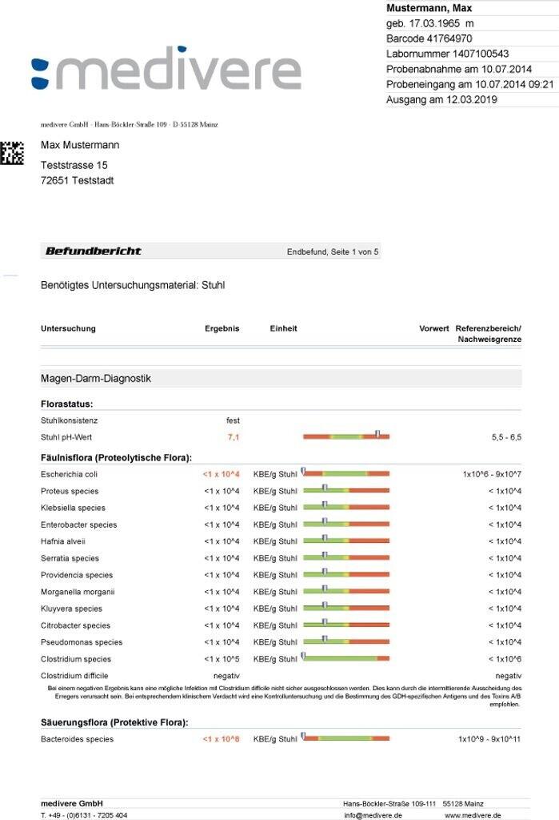Open the www.medivere.de website link
559x820 pixels.
point(473,815)
